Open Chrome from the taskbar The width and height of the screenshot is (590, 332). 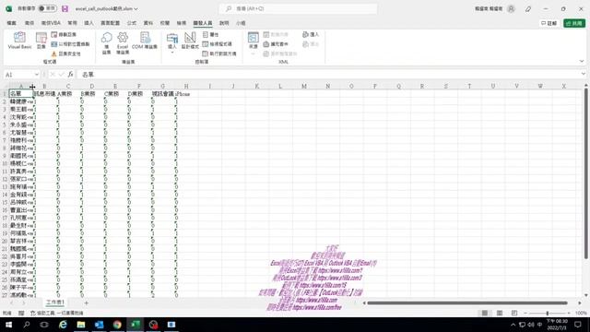[117, 325]
